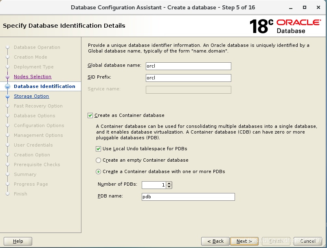Enable Create as Container database checkbox
The width and height of the screenshot is (327, 248).
point(90,115)
